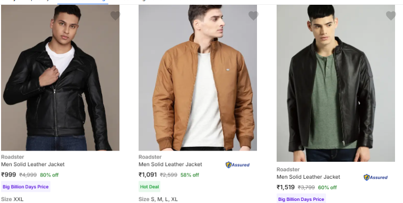Open image of jacket with green henley
The width and height of the screenshot is (403, 203).
click(336, 83)
